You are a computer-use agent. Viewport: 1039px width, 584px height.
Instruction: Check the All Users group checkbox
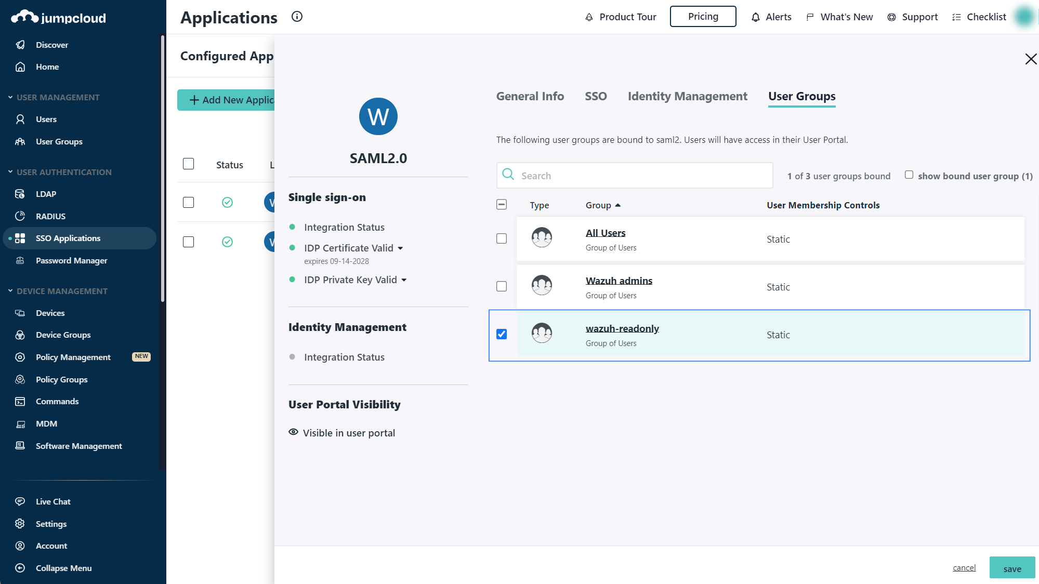[x=502, y=238]
